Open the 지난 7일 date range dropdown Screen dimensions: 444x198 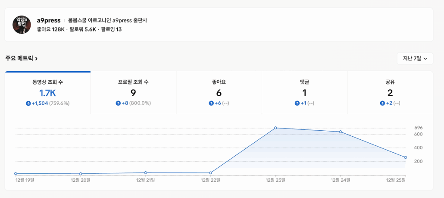click(x=415, y=58)
